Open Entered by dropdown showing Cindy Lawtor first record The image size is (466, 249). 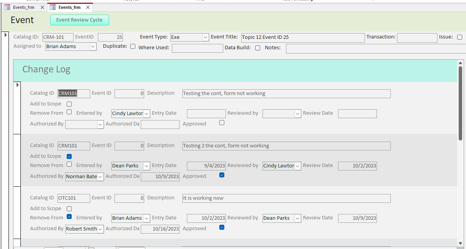(146, 114)
